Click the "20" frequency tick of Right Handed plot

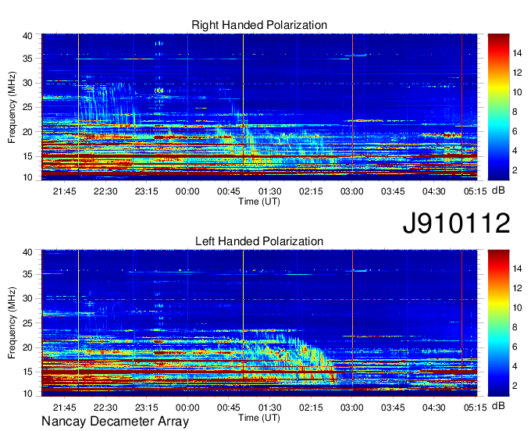(27, 132)
